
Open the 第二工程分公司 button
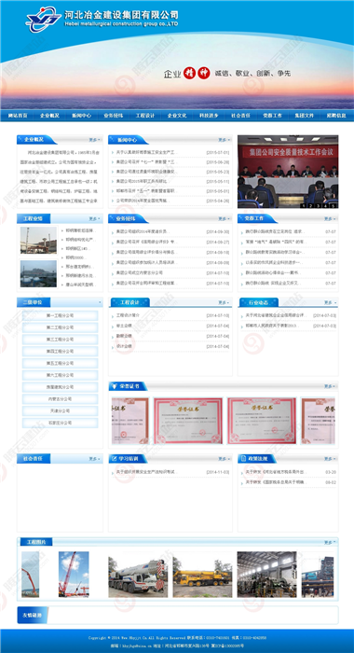[60, 327]
